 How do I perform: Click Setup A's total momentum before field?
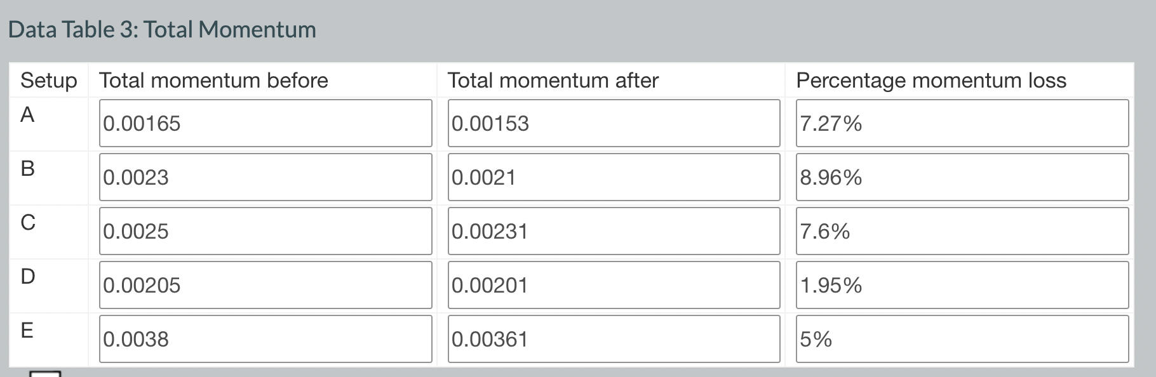point(264,123)
